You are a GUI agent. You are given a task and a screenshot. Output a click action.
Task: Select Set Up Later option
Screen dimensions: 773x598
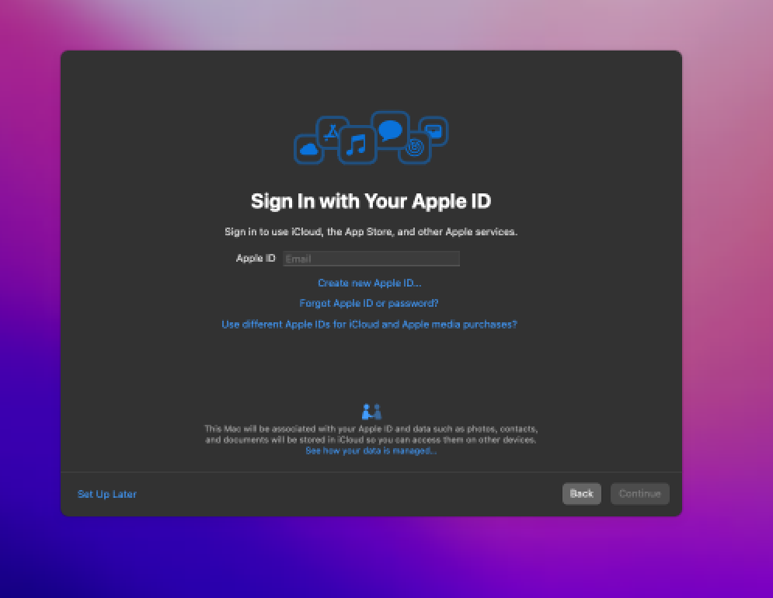pos(107,494)
